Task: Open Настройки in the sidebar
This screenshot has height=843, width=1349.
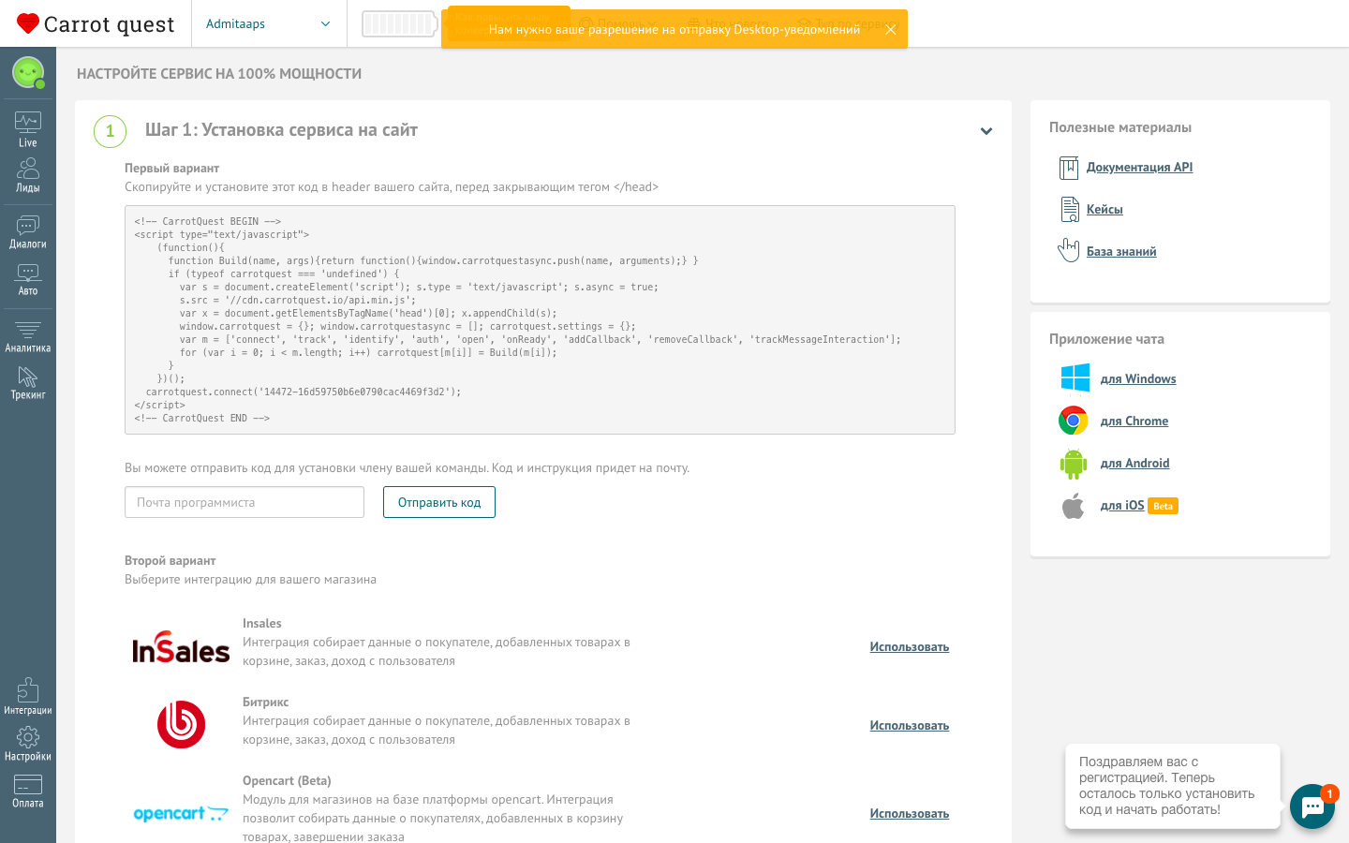Action: click(28, 744)
